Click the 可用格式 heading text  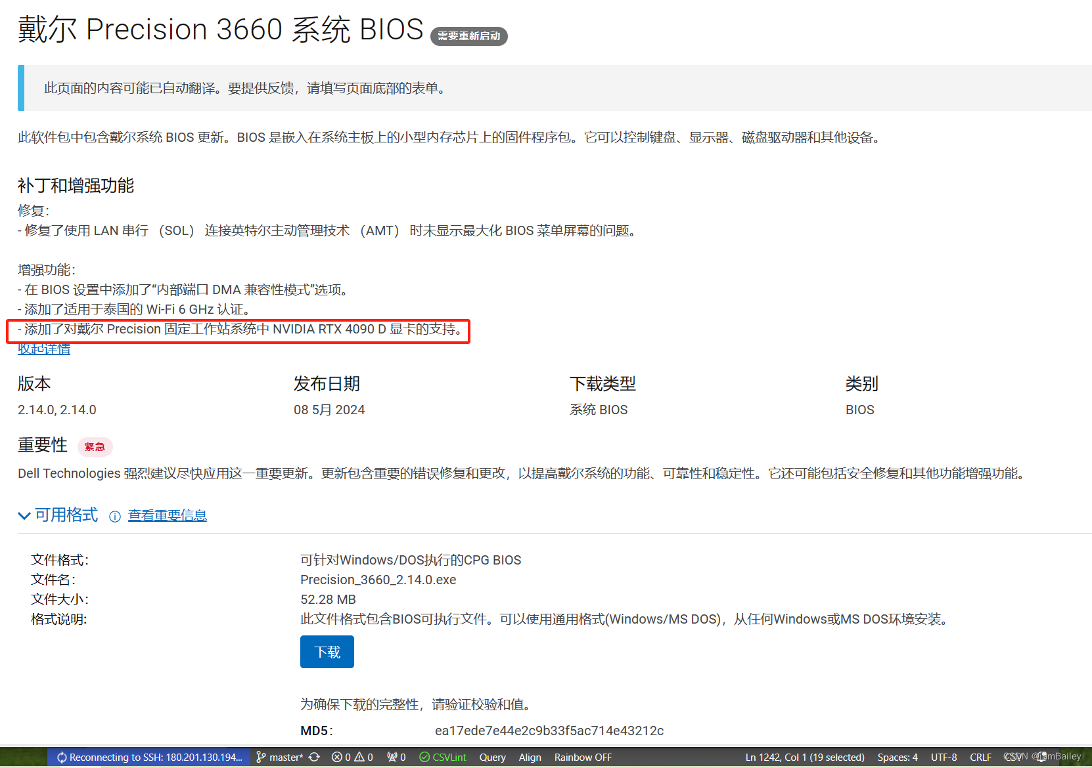point(66,515)
